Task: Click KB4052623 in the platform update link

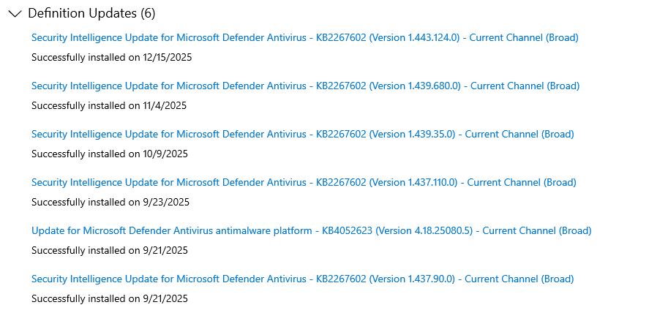Action: point(348,230)
